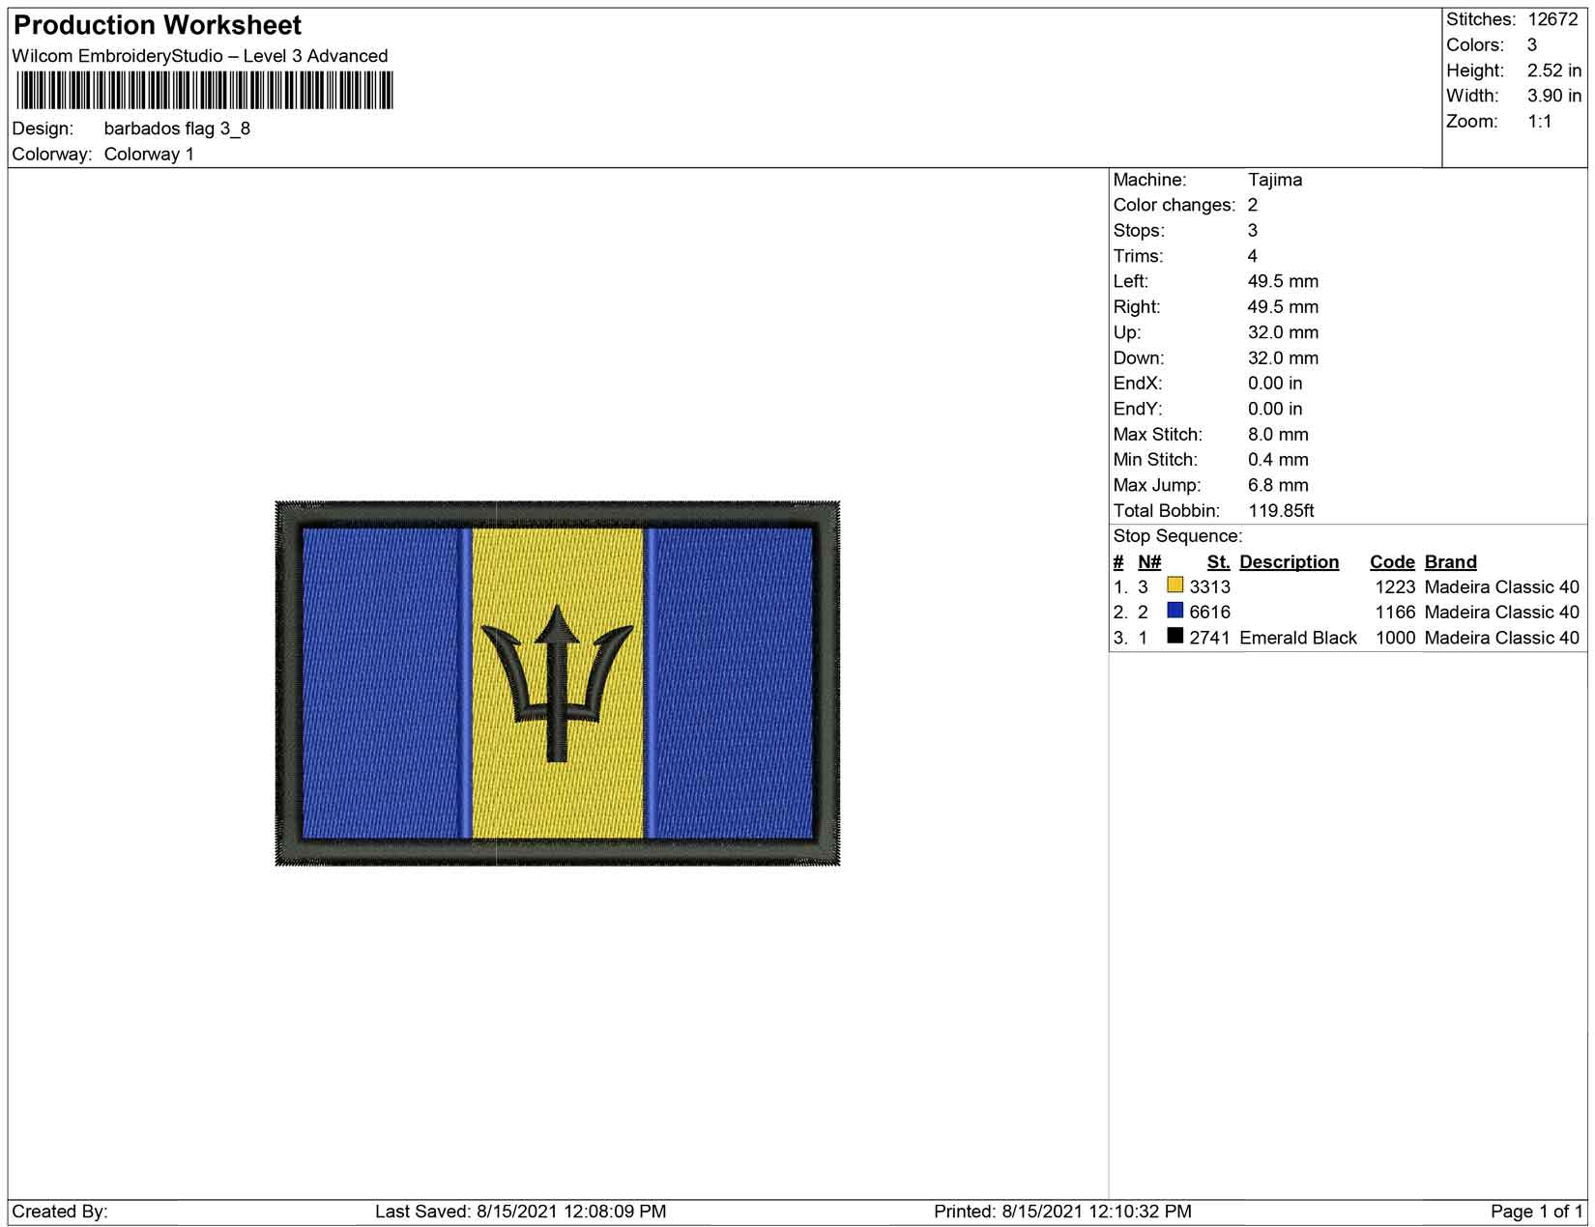The width and height of the screenshot is (1595, 1227).
Task: Click the Width value "3.90 in"
Action: tap(1554, 96)
